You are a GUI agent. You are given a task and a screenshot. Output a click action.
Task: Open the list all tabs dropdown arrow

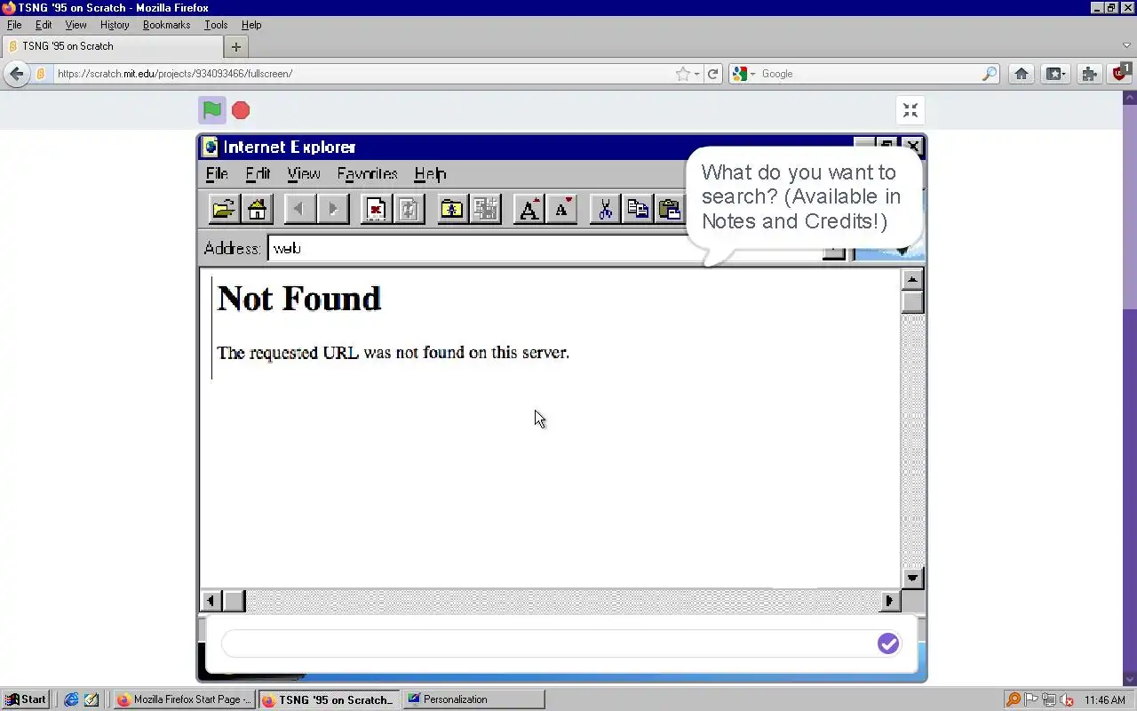(x=1126, y=45)
